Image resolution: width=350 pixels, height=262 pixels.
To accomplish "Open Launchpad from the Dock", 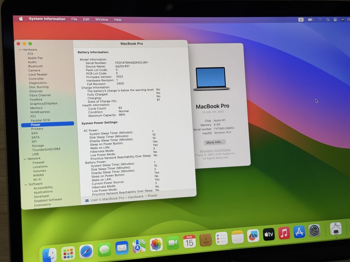I will [x=68, y=253].
